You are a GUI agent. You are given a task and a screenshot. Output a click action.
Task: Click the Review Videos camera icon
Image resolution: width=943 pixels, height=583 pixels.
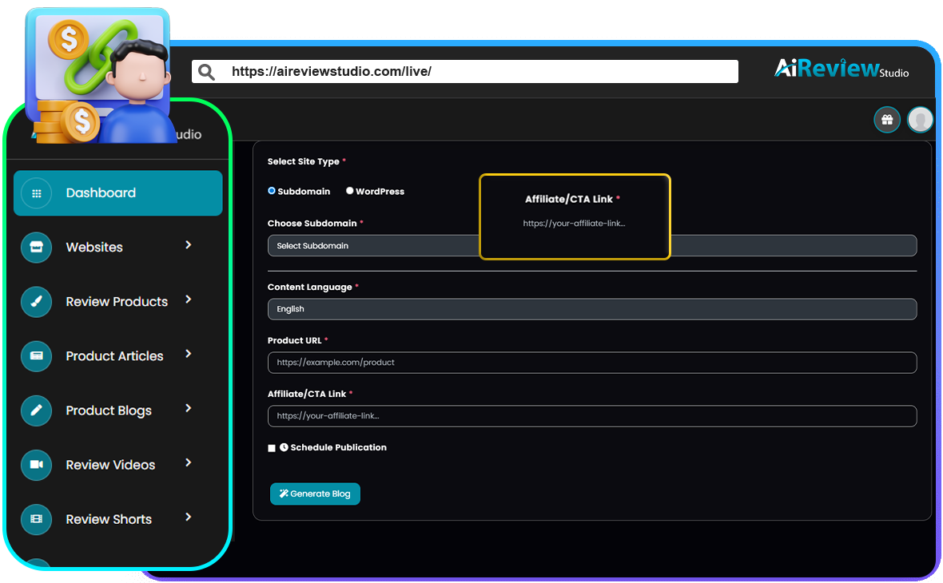pos(36,465)
